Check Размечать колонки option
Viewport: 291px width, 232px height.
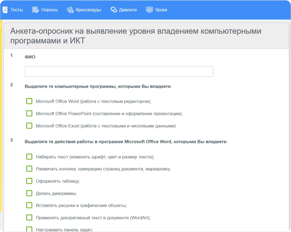[x=29, y=169]
